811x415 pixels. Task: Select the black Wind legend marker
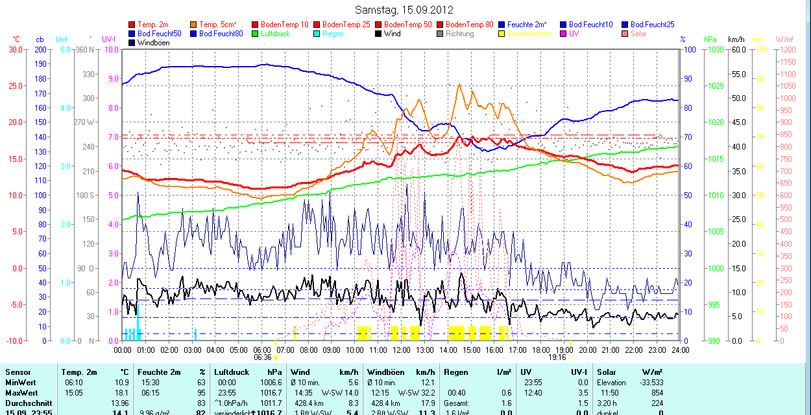pyautogui.click(x=379, y=34)
